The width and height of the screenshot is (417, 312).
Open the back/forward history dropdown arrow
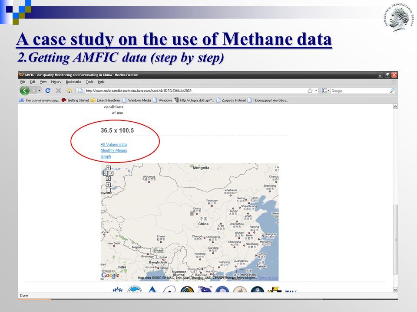click(x=40, y=91)
